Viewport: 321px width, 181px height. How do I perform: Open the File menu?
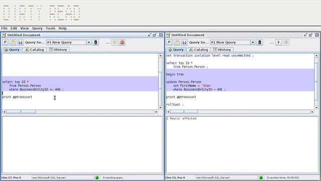(5, 28)
